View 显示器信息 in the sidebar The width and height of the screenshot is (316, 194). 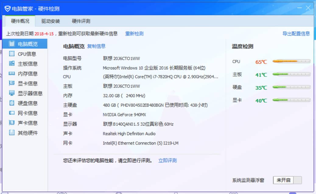(x=25, y=93)
